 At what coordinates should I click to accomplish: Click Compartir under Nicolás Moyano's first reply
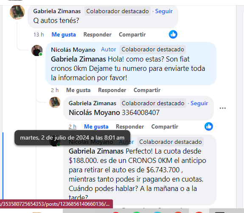[147, 90]
